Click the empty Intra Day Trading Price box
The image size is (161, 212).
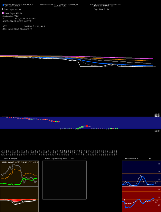point(64,180)
